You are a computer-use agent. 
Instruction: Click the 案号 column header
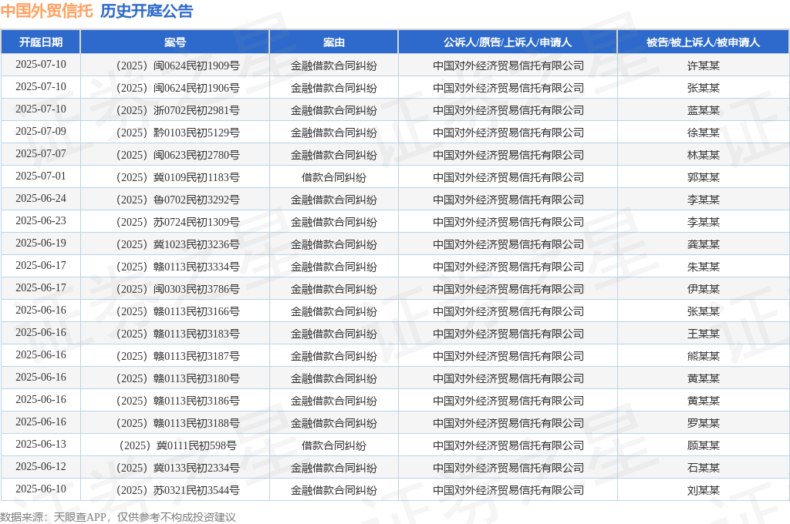175,42
